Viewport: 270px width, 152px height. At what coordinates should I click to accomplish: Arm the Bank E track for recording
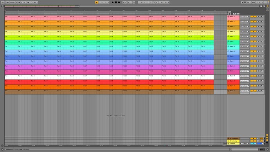pyautogui.click(x=262, y=36)
